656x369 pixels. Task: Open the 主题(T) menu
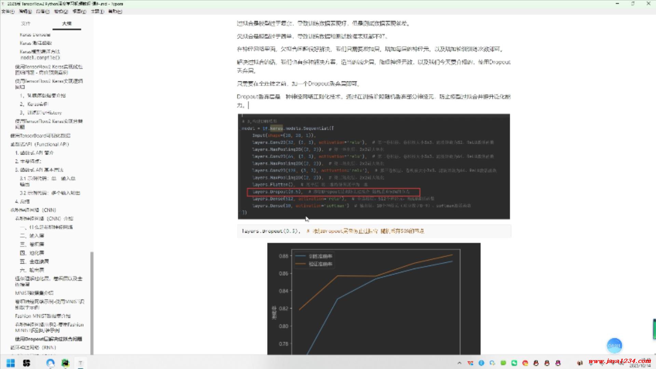click(97, 11)
